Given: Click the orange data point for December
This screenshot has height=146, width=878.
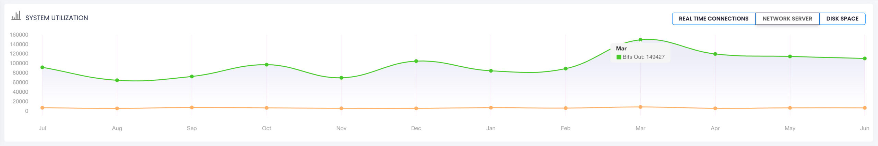Looking at the screenshot, I should pyautogui.click(x=416, y=108).
